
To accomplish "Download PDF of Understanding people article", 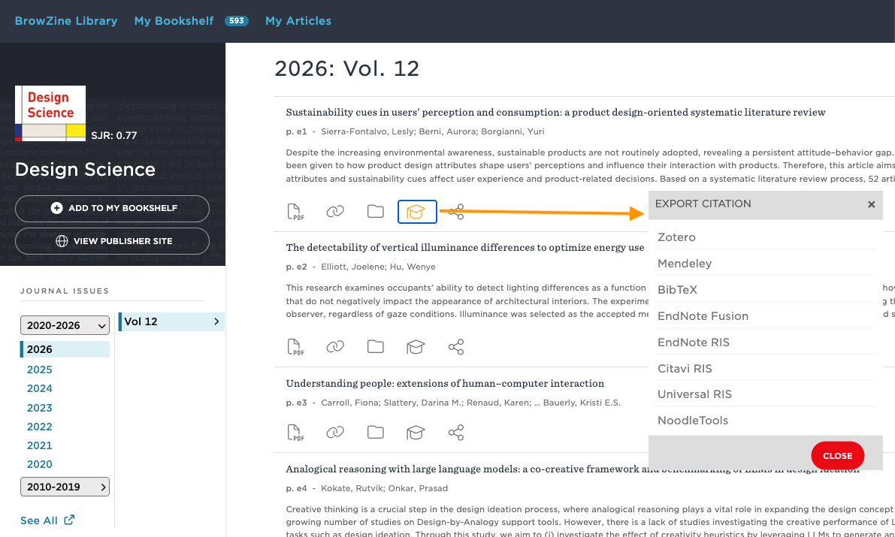I will 295,433.
